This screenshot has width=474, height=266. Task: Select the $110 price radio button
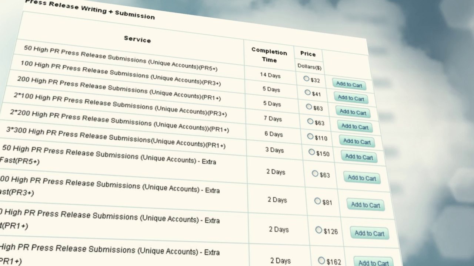tap(310, 136)
